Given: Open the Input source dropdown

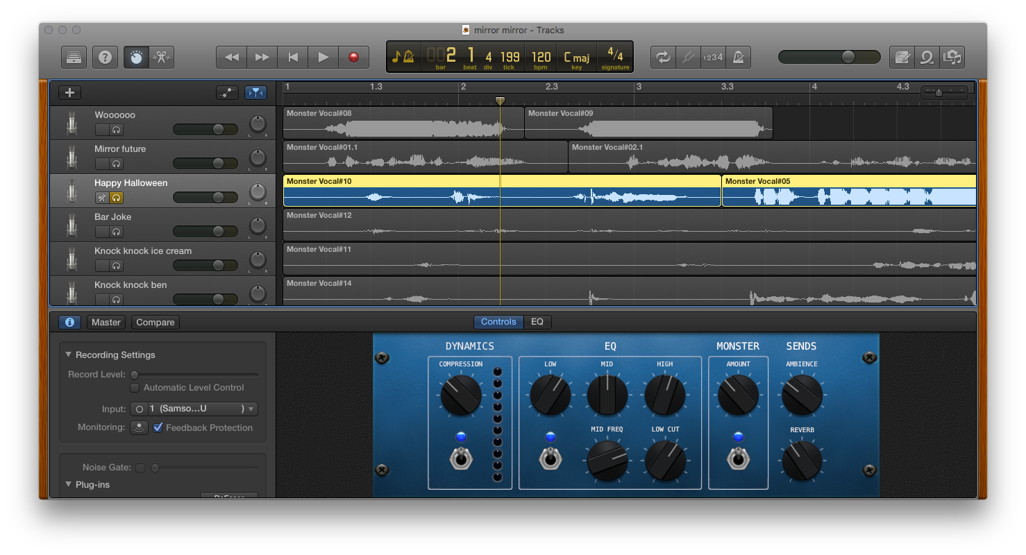Looking at the screenshot, I should tap(203, 409).
